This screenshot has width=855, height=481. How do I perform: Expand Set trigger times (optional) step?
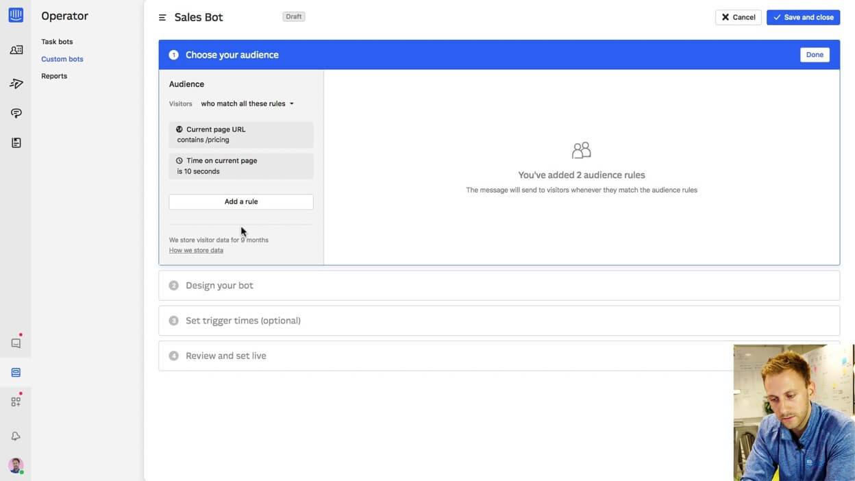tap(243, 321)
